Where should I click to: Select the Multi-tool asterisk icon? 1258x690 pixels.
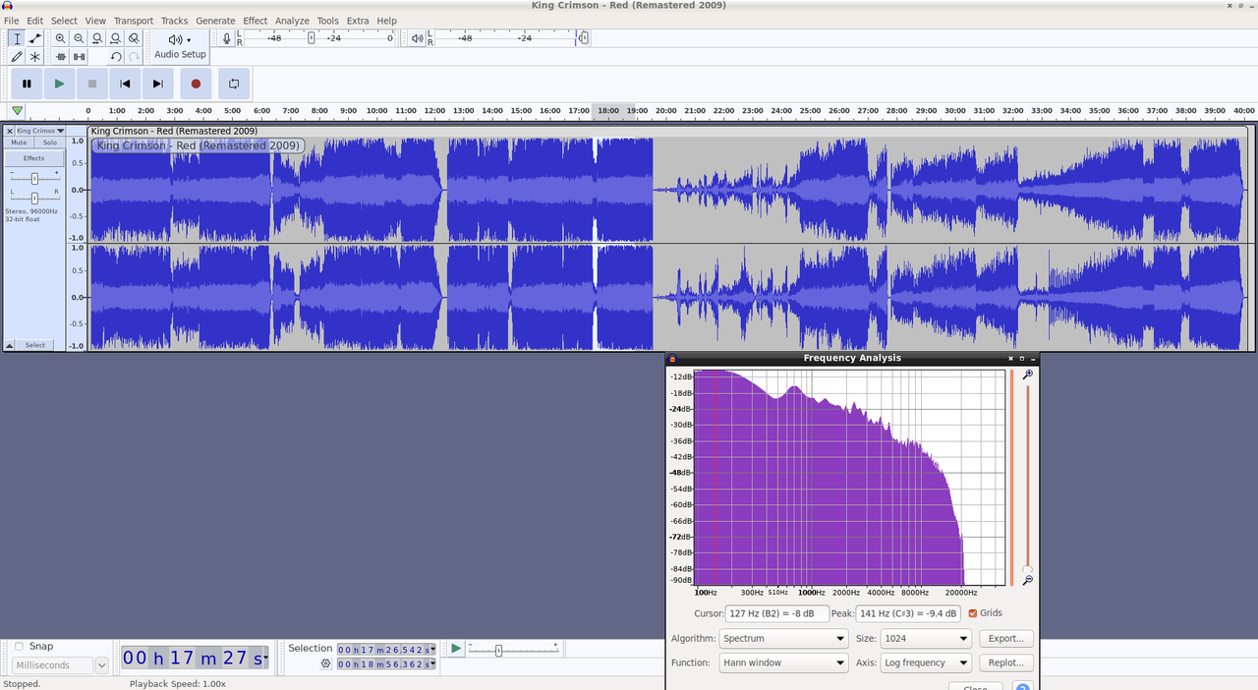click(34, 57)
